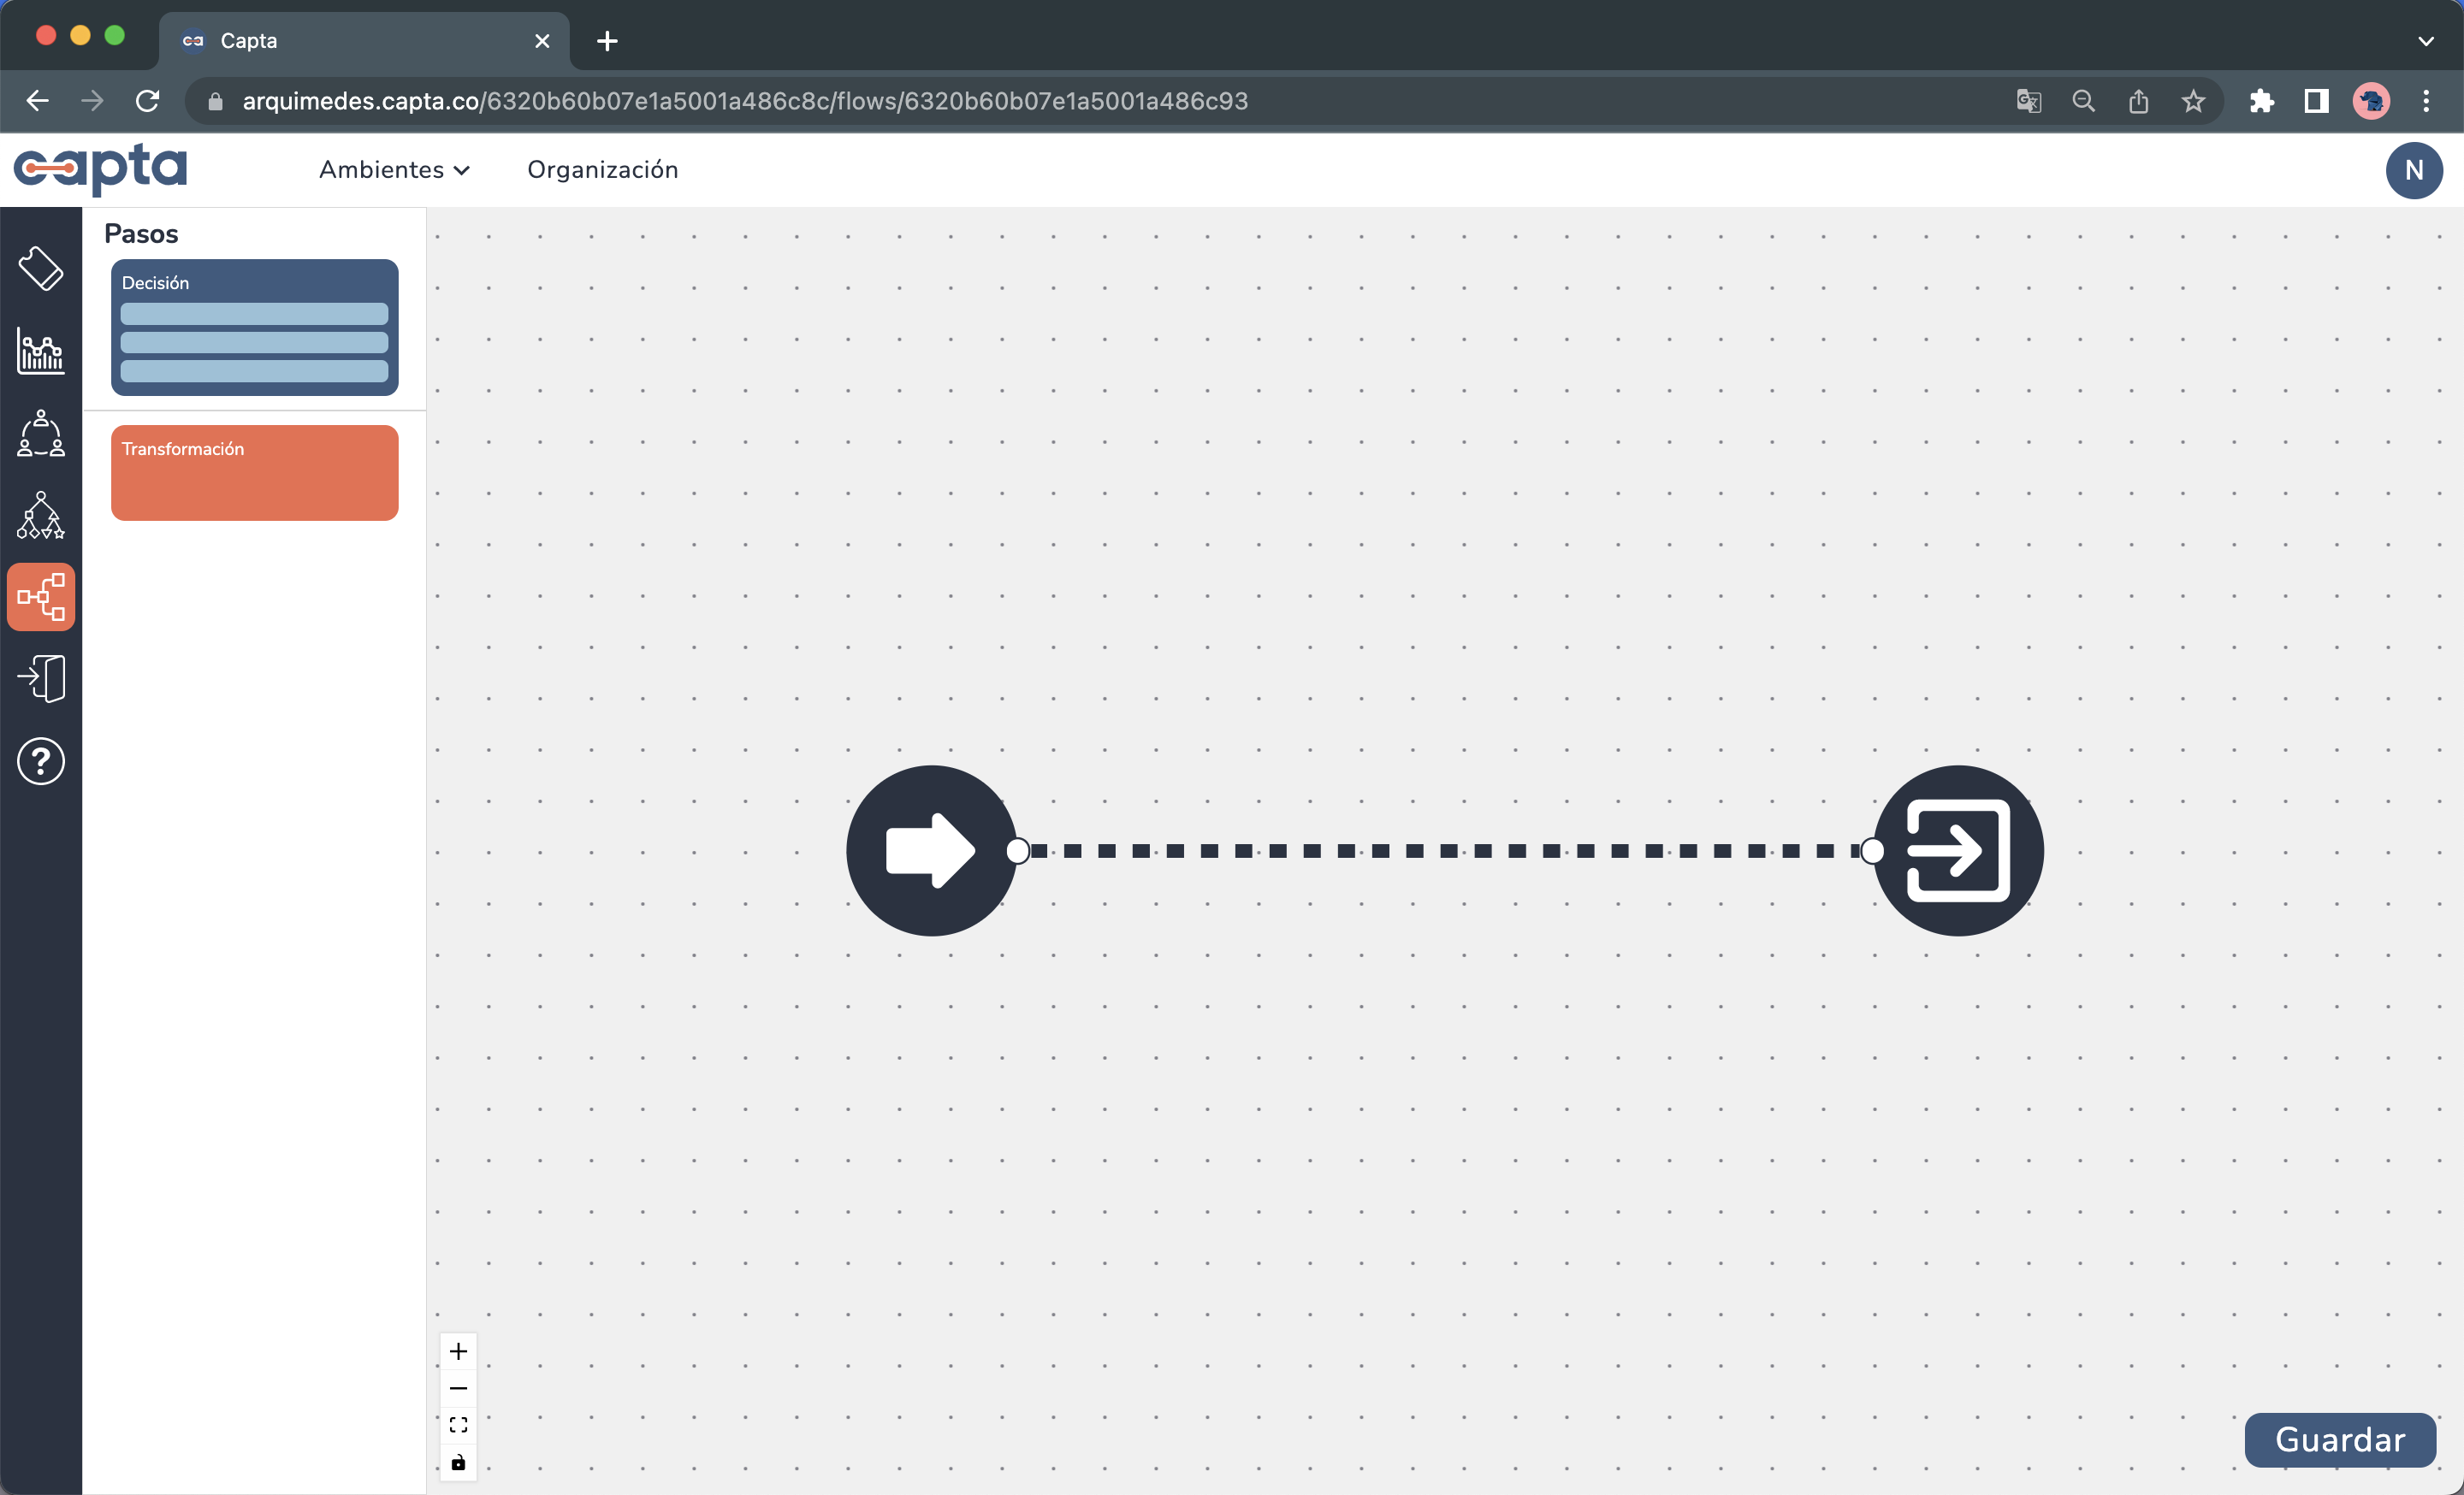The image size is (2464, 1495).
Task: Open the N user avatar menu
Action: (x=2413, y=170)
